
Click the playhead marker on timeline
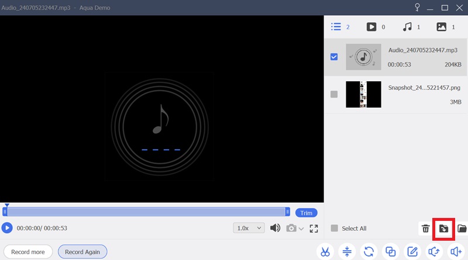pyautogui.click(x=7, y=205)
